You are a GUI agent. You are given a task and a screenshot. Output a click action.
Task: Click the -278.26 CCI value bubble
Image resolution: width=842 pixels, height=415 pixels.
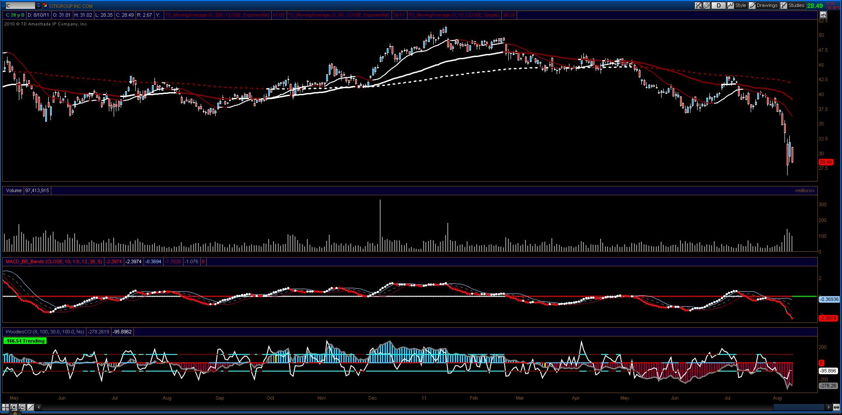coord(829,386)
